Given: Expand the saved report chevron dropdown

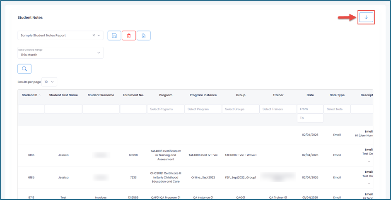Looking at the screenshot, I should coord(99,36).
